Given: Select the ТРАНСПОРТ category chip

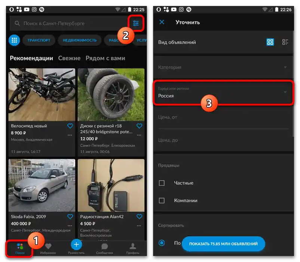Looking at the screenshot, I should coord(39,40).
